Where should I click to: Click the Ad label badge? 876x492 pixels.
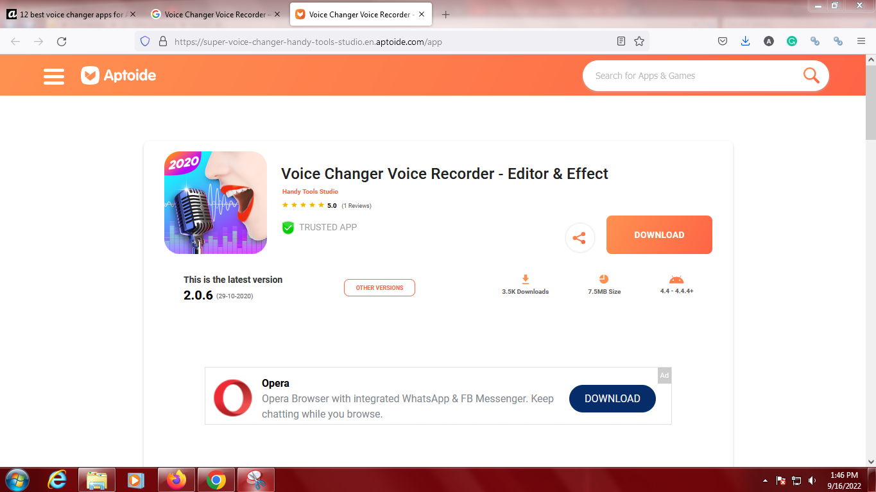tap(664, 375)
